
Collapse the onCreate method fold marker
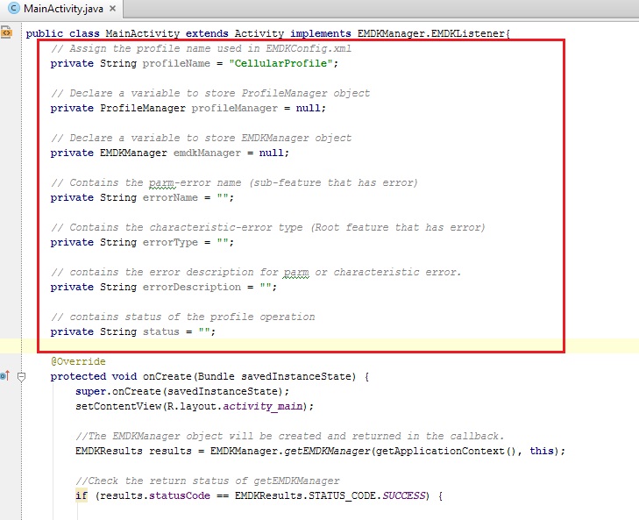[22, 376]
